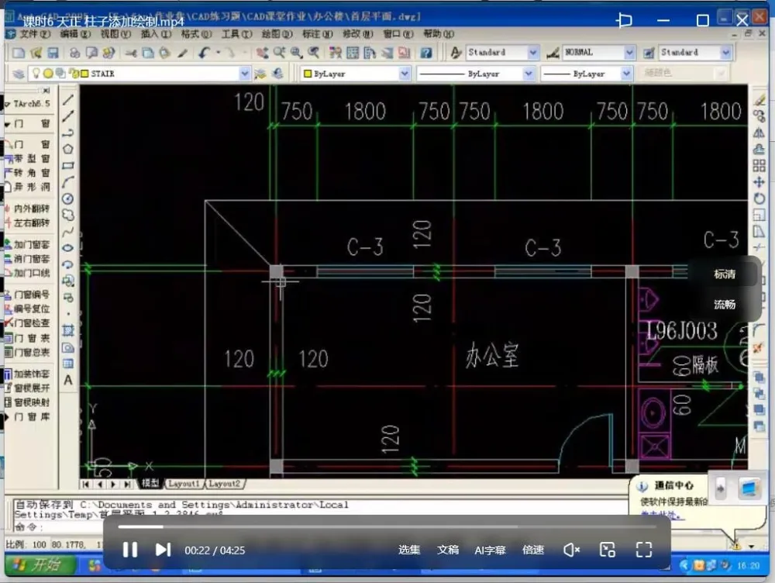Expand the STAIR layer dropdown

coord(245,74)
